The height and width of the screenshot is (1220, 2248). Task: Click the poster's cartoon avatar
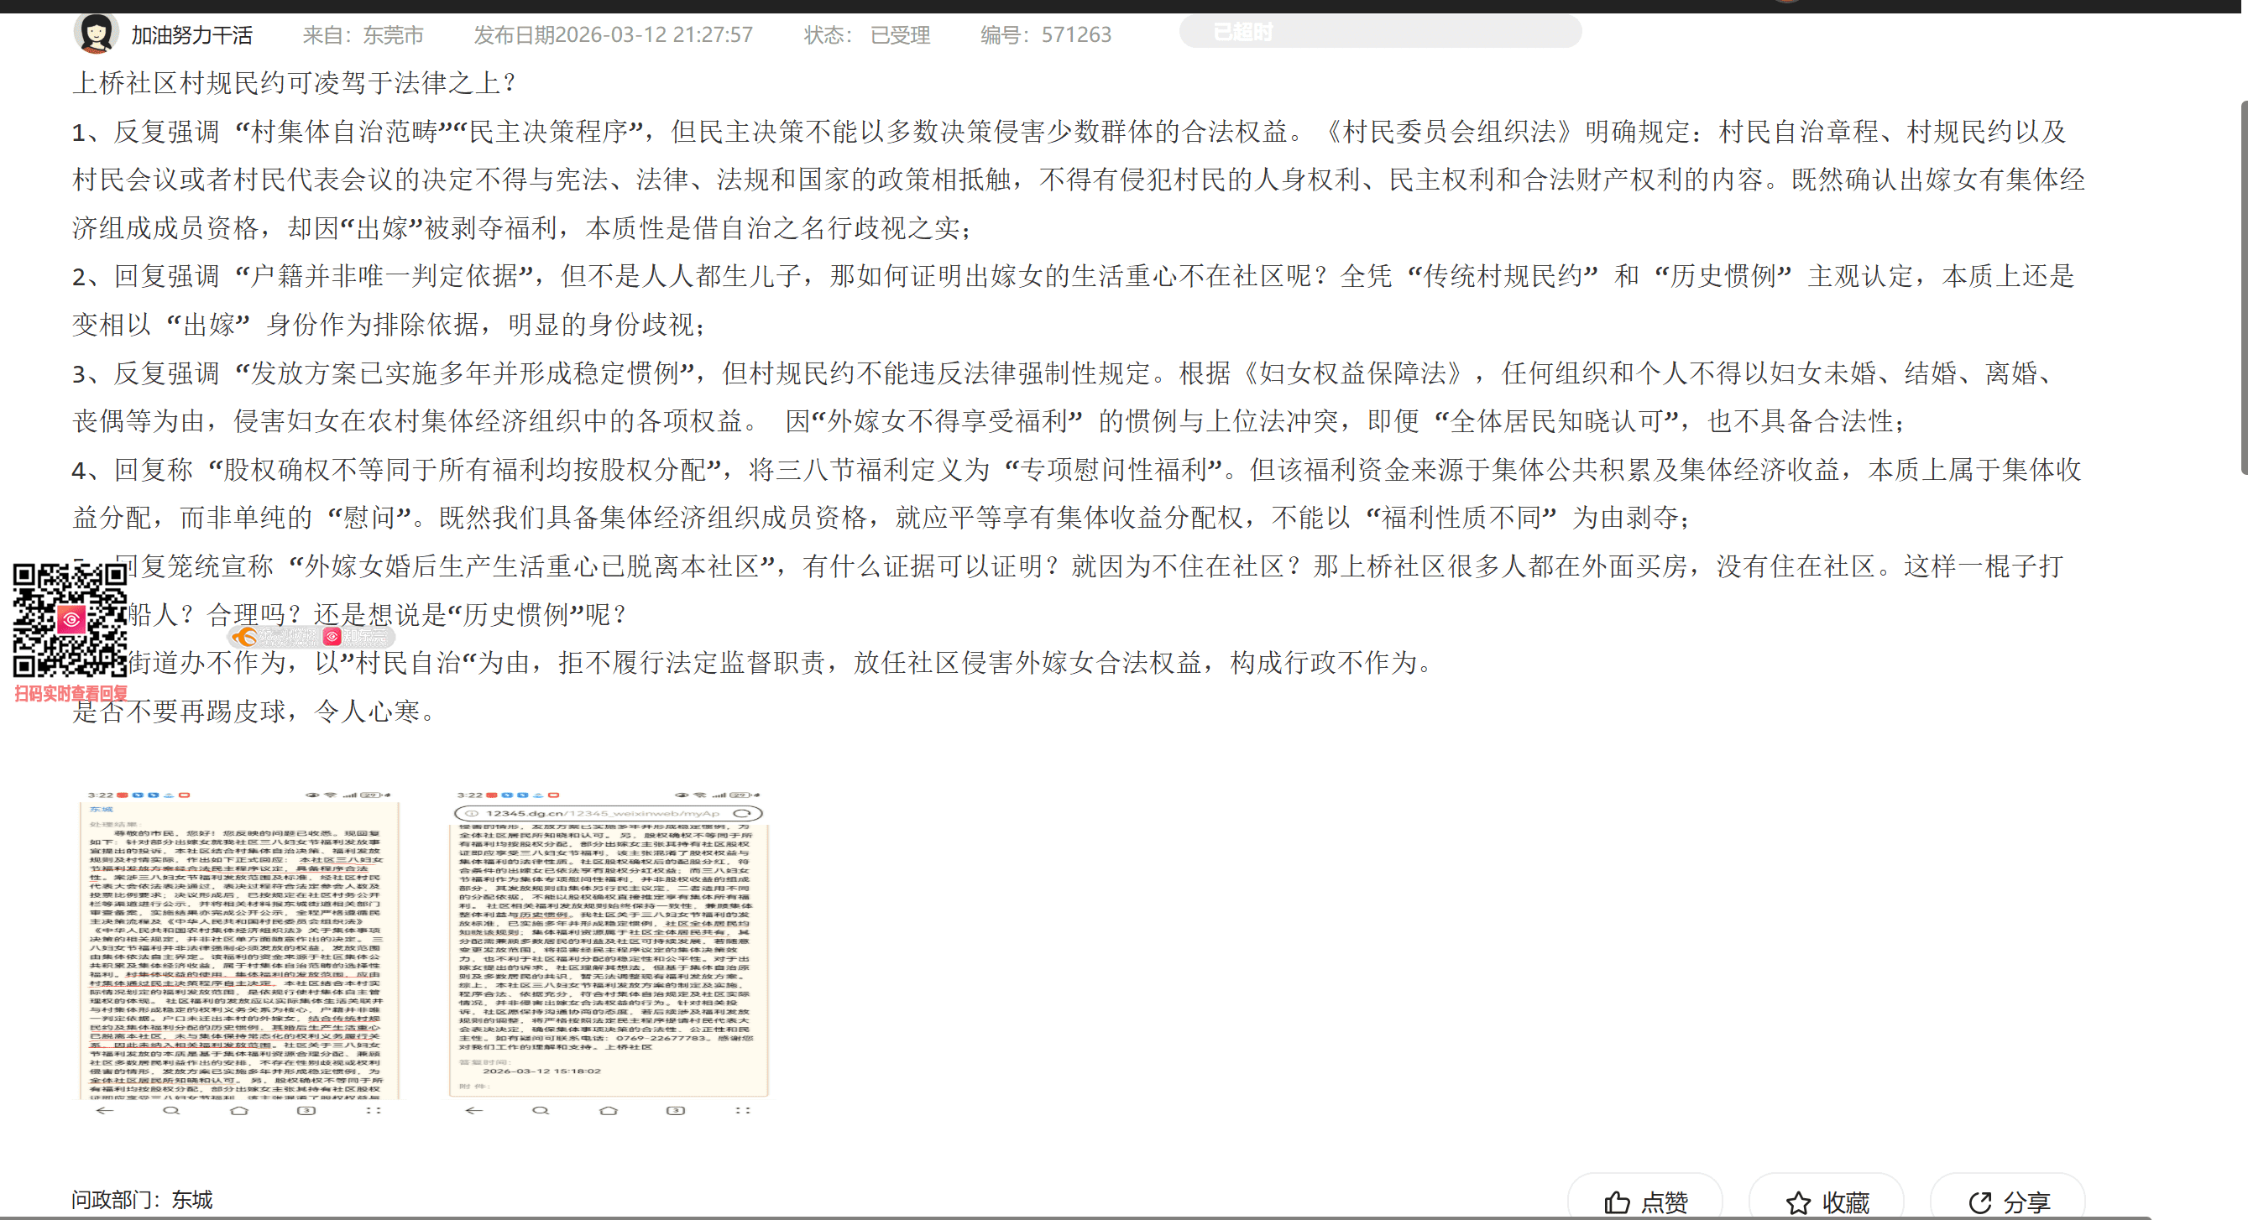pos(95,33)
